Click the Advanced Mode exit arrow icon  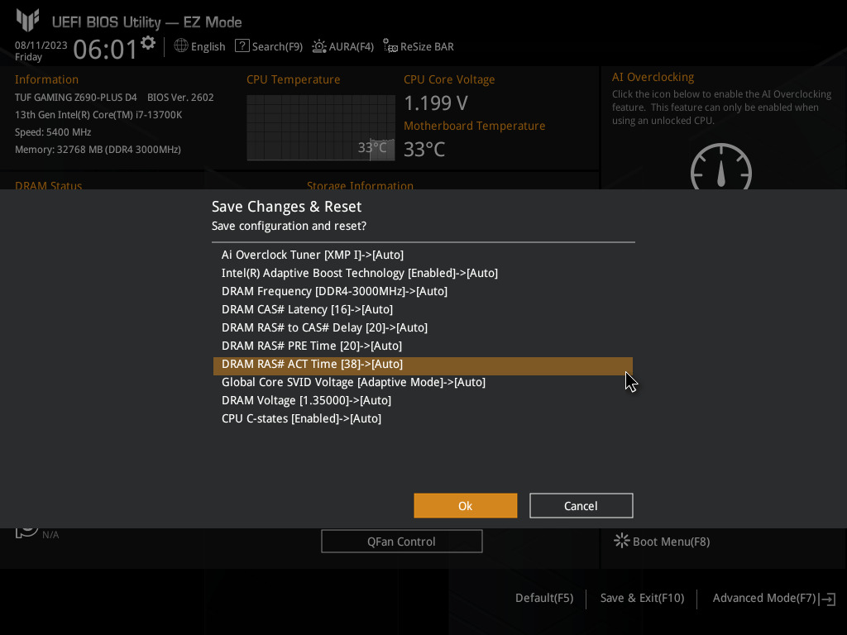click(827, 599)
